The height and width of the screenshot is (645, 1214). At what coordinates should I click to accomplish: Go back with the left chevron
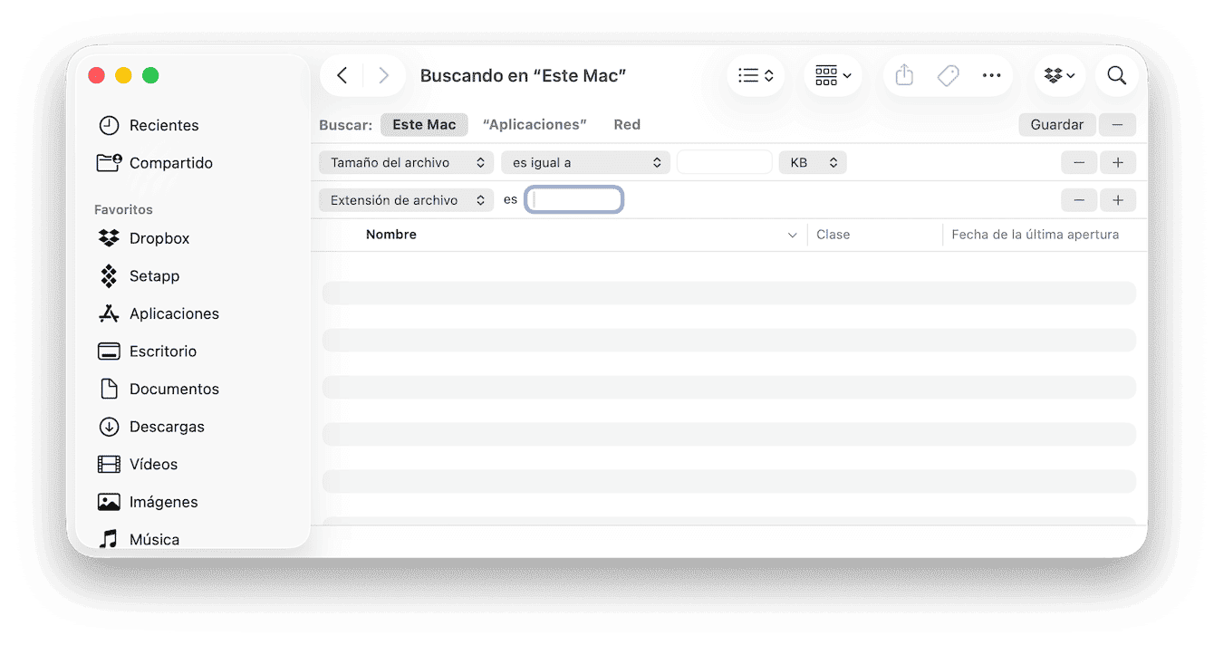point(342,76)
